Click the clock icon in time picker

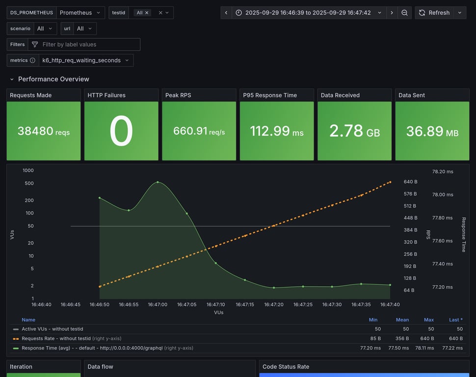tap(238, 13)
